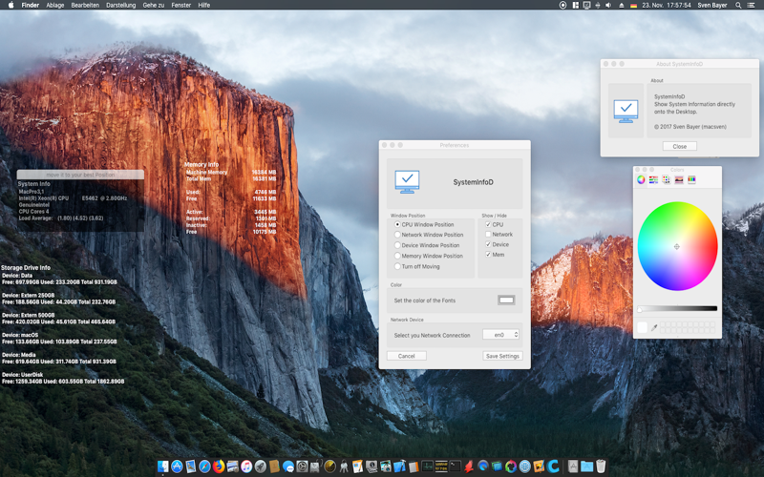Click 'Storage Drive Info' heading text
This screenshot has height=477, width=764.
(x=26, y=268)
